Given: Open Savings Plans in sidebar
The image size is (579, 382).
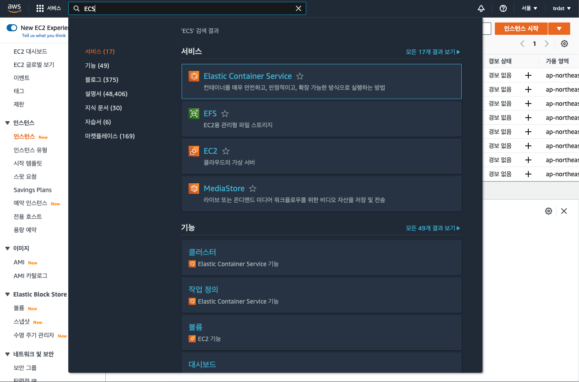Looking at the screenshot, I should [33, 190].
